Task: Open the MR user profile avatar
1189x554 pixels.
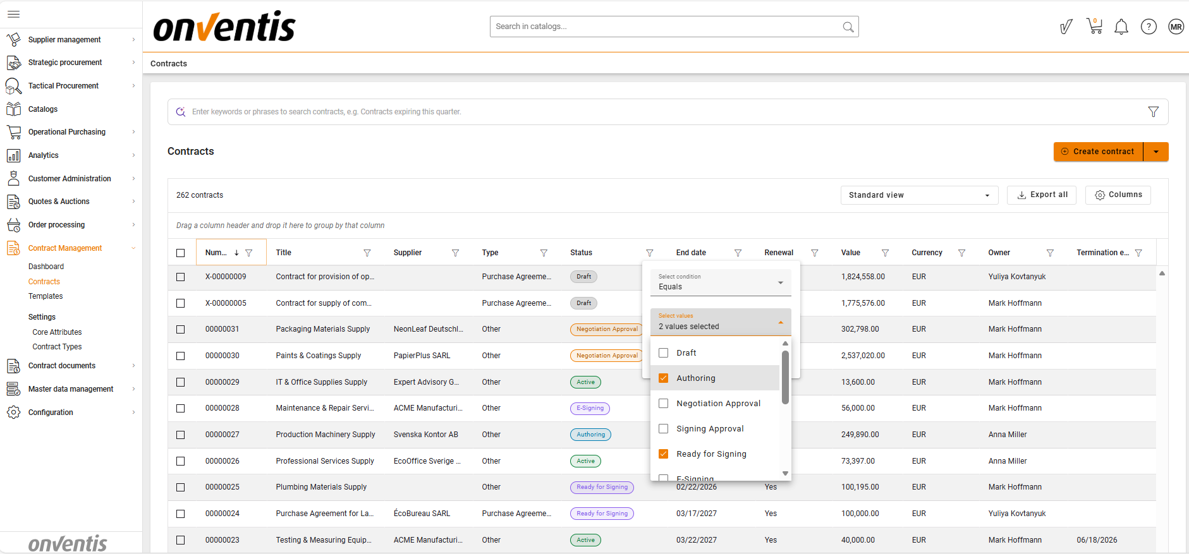Action: coord(1176,27)
